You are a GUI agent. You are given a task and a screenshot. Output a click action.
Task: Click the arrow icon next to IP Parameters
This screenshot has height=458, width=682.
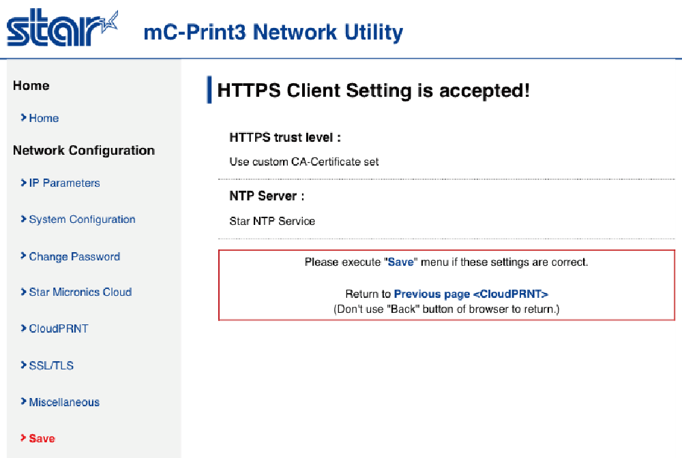click(23, 183)
